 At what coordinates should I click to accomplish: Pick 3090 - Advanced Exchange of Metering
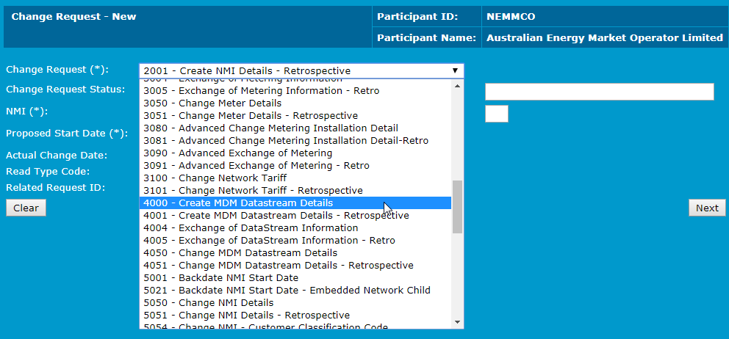point(237,153)
